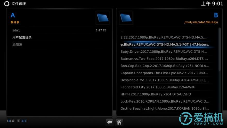This screenshot has width=227, height=128.
Task: Select 添加源 to add a source
Action: 59,44
